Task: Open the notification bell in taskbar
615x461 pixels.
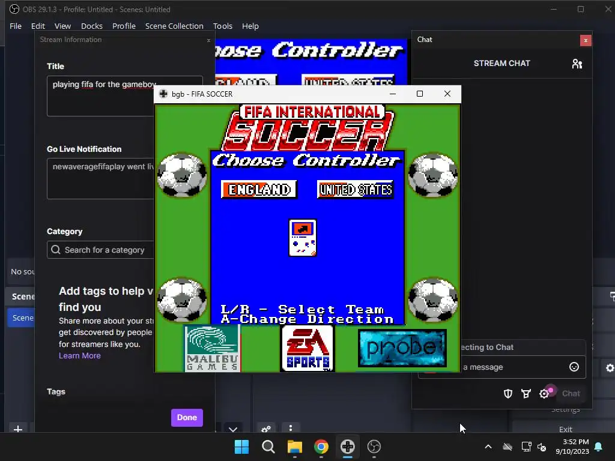Action: pos(599,447)
